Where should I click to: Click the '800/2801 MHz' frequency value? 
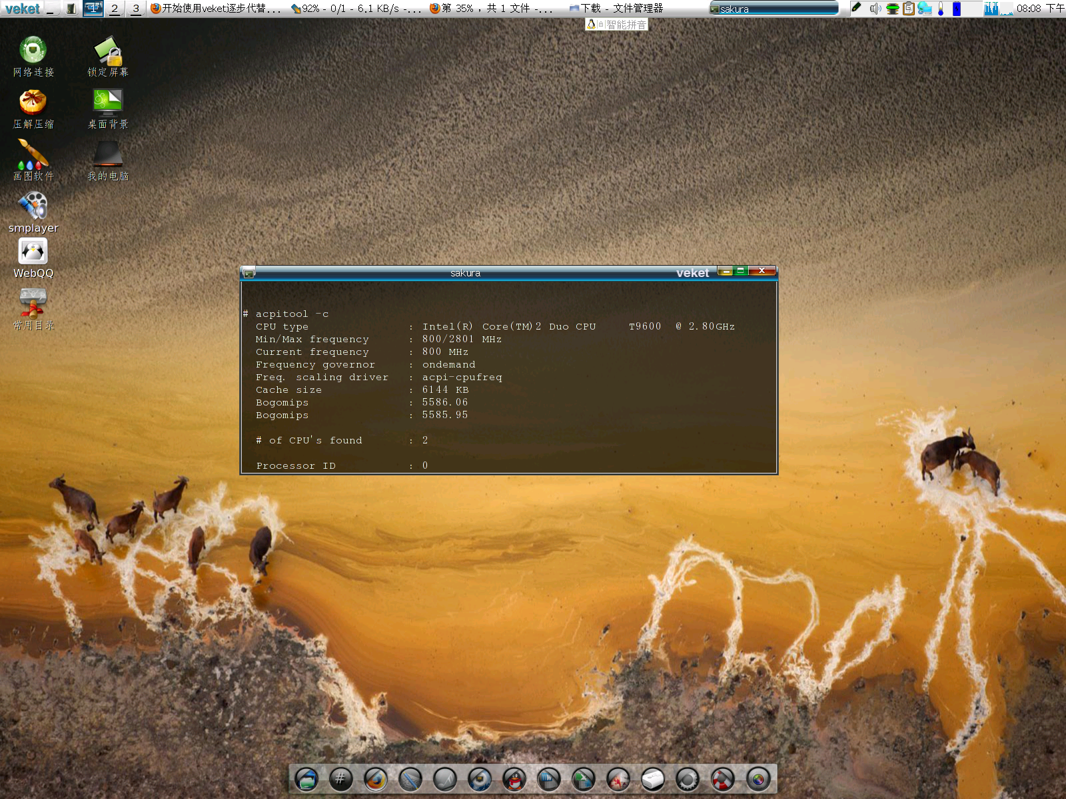point(462,340)
